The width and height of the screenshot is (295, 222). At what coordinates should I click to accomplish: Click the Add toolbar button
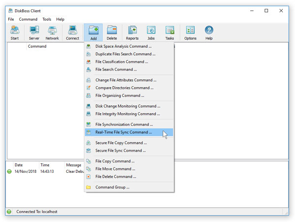point(93,32)
